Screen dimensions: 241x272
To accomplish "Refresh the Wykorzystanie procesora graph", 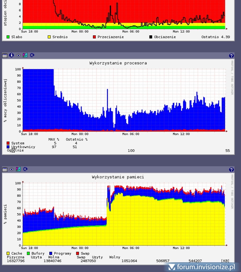I will click(x=32, y=55).
